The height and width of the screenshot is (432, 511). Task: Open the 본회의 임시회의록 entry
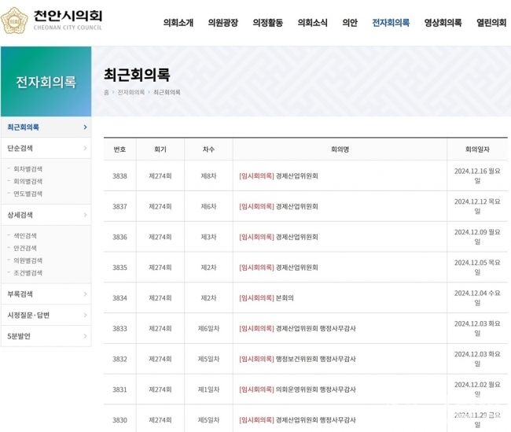click(x=266, y=298)
